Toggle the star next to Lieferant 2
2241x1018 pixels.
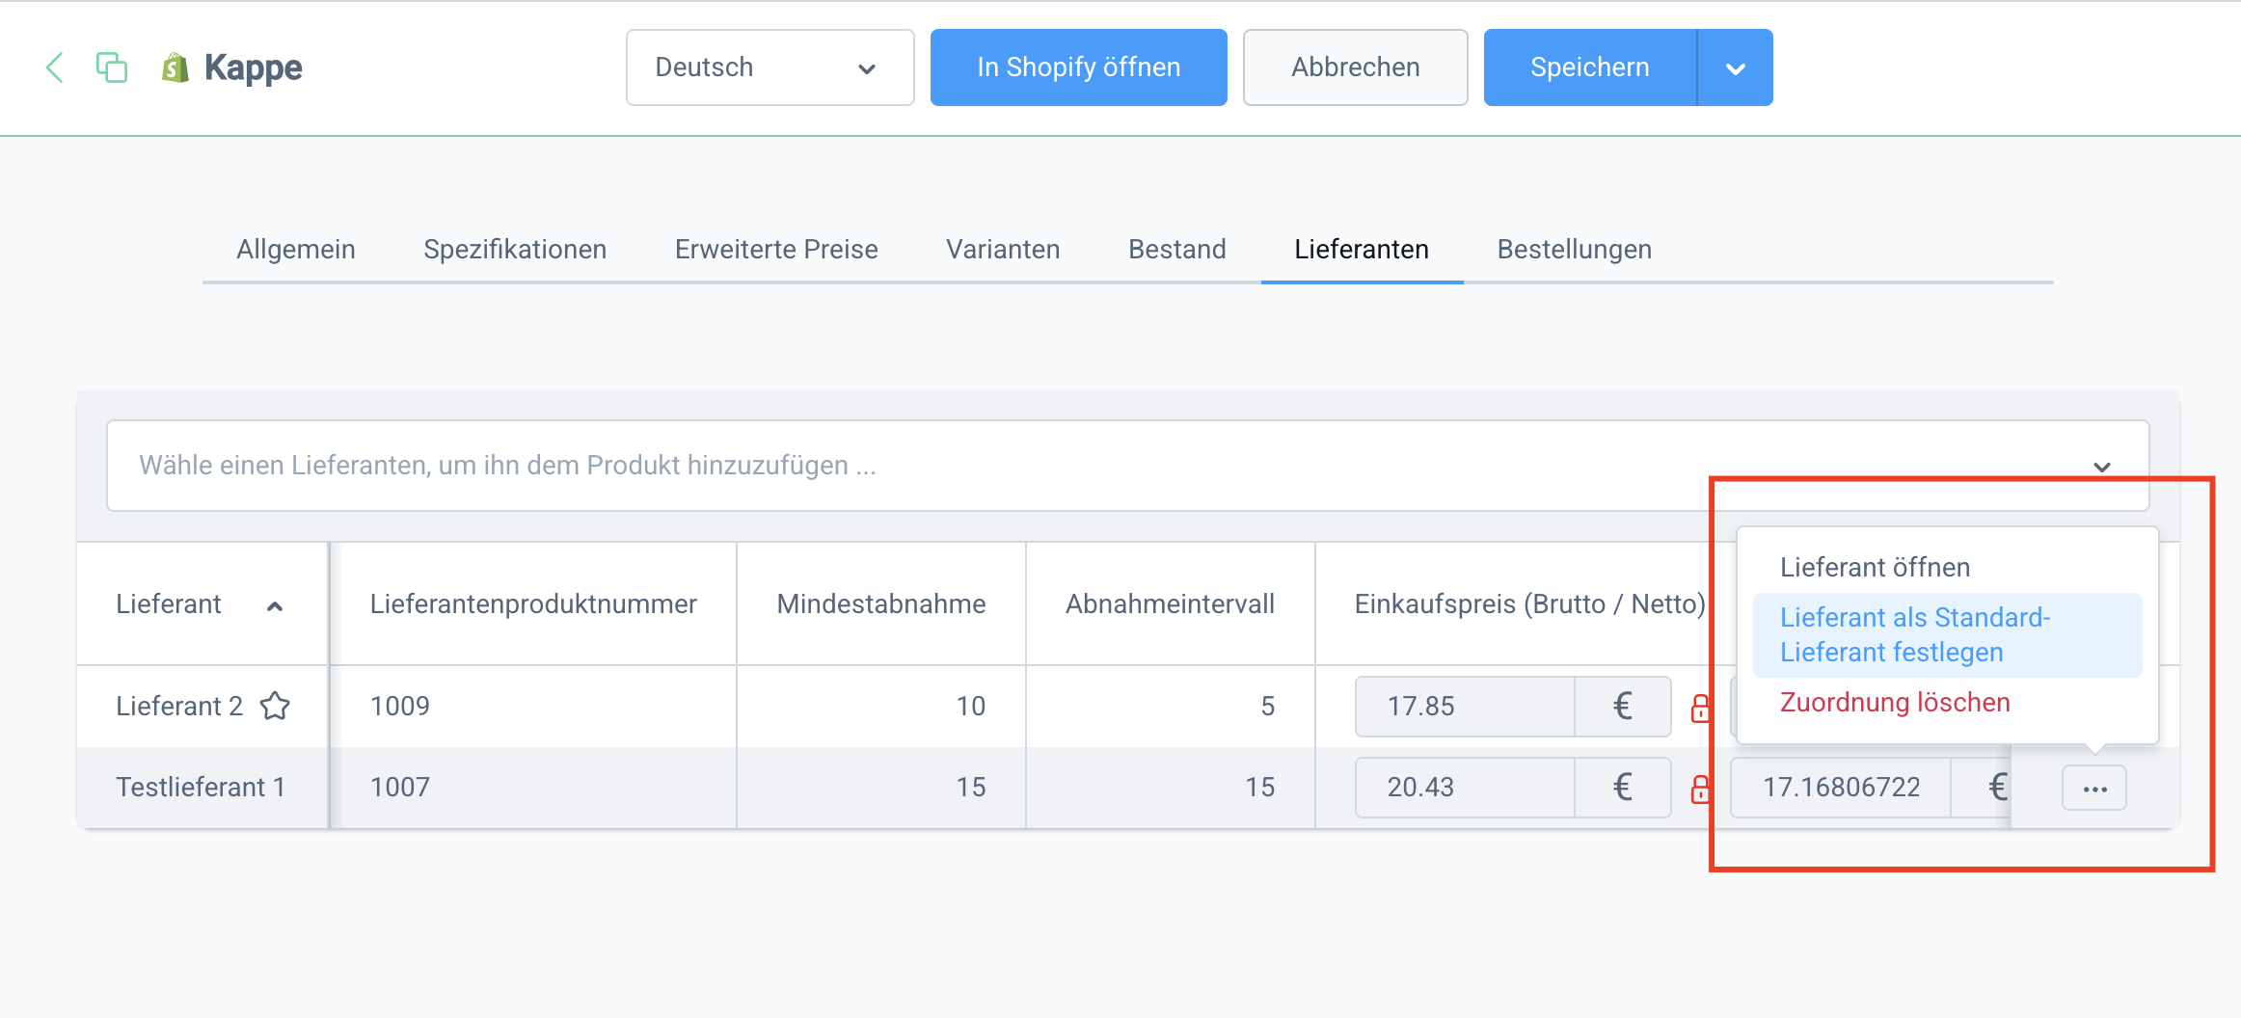click(275, 706)
